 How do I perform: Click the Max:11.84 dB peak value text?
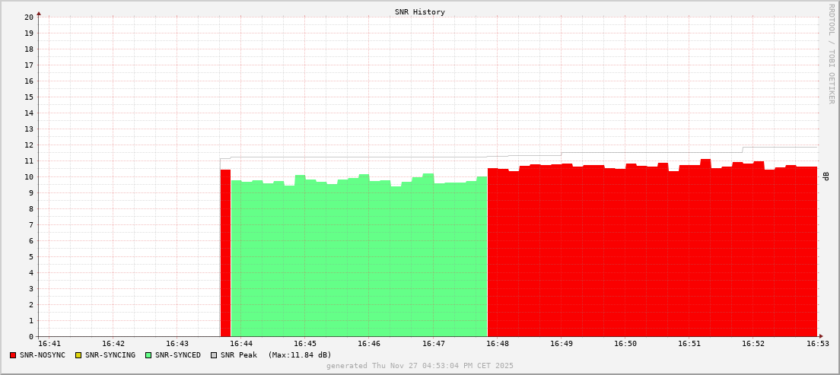300,355
